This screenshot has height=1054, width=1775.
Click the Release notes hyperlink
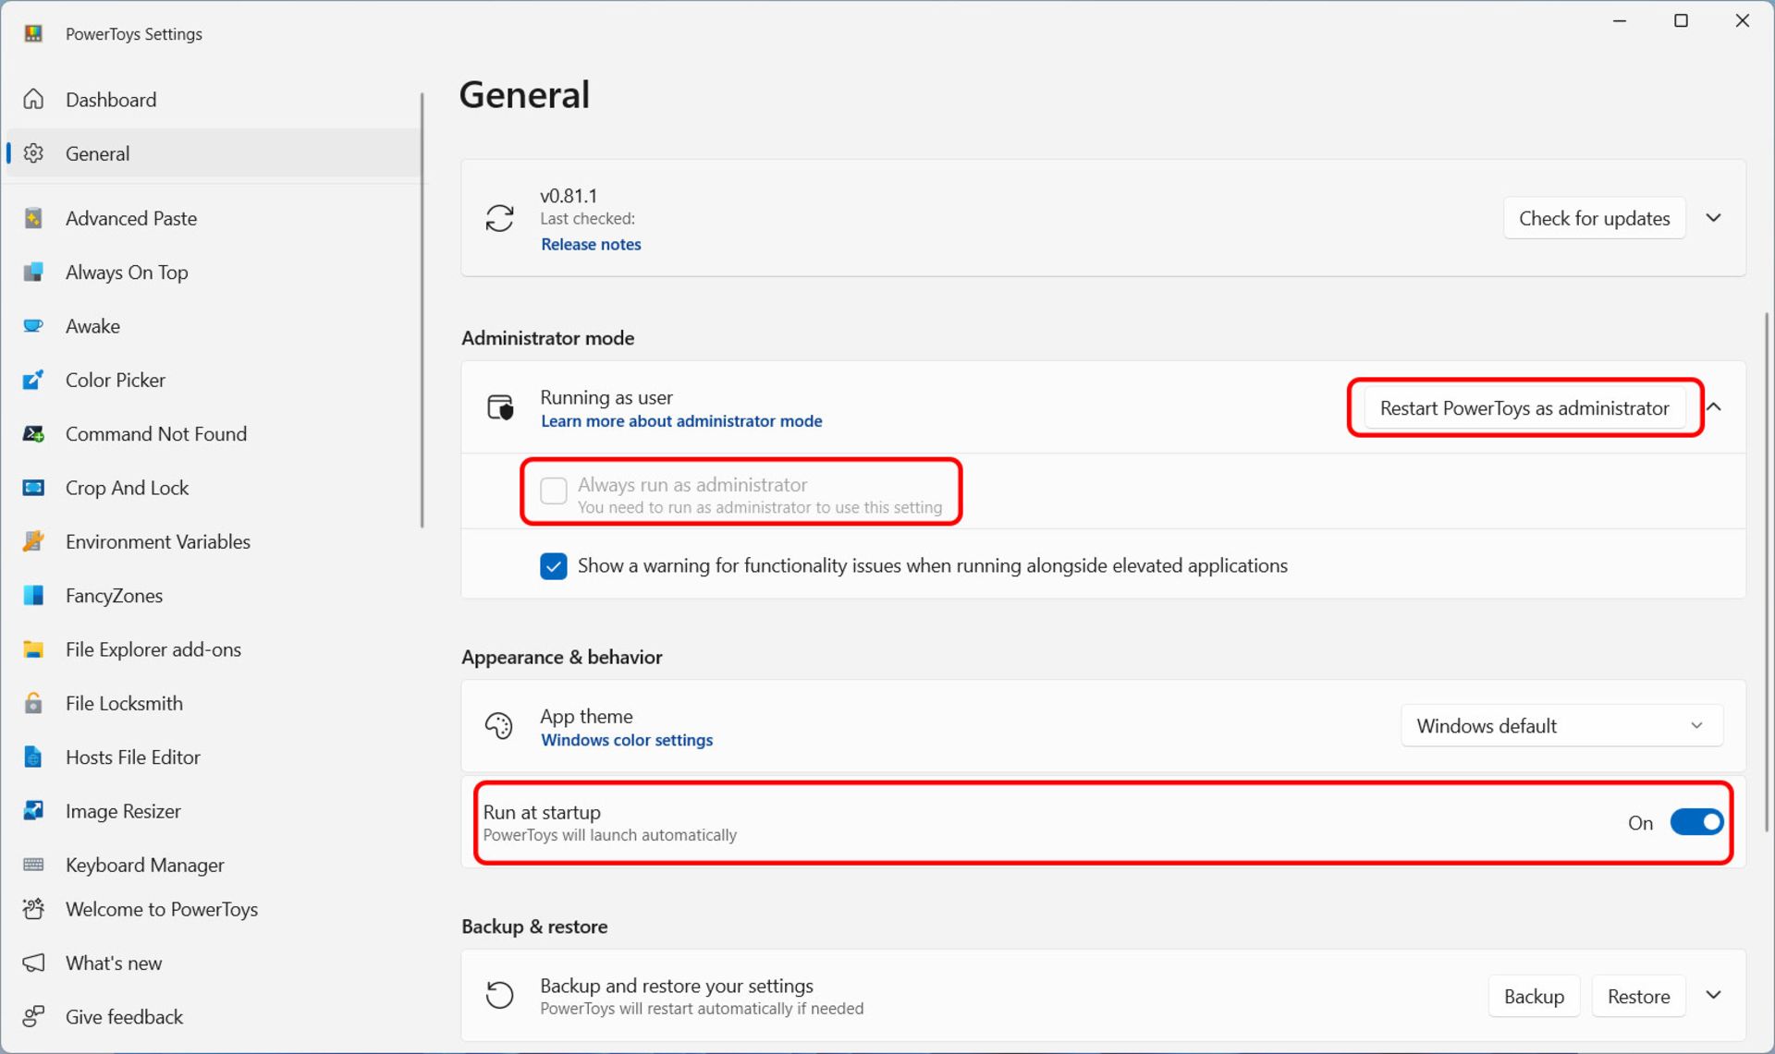tap(592, 244)
